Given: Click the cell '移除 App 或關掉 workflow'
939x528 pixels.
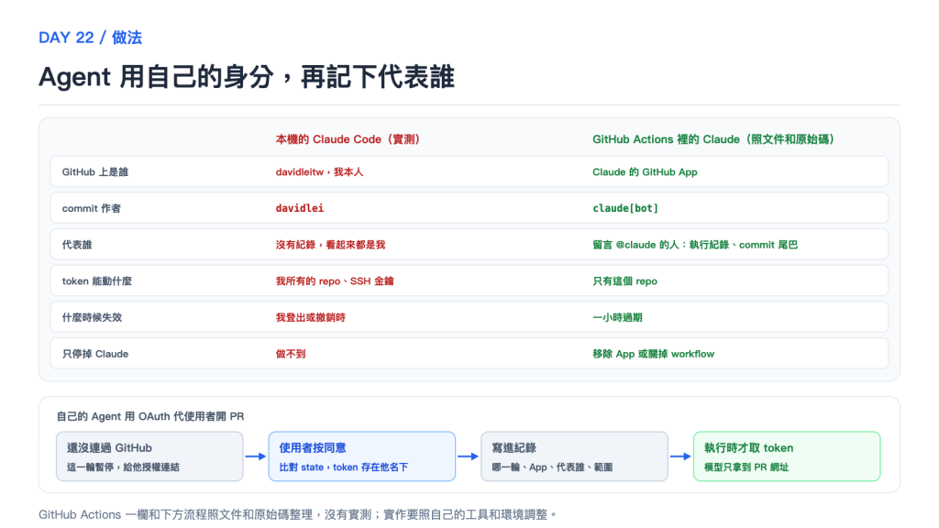Looking at the screenshot, I should pos(653,354).
